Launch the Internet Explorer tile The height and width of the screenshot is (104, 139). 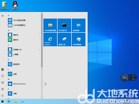[x=50, y=40]
